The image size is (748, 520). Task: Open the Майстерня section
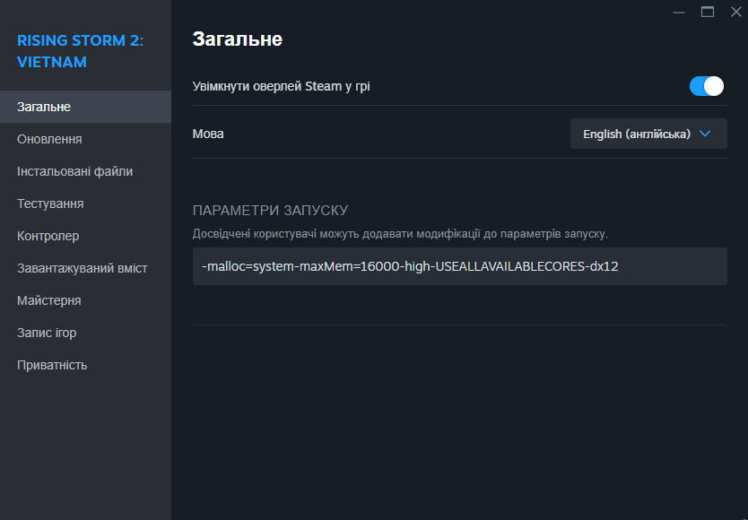click(85, 300)
